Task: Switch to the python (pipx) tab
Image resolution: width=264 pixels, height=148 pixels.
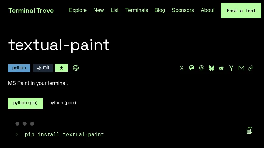Action: pyautogui.click(x=63, y=103)
